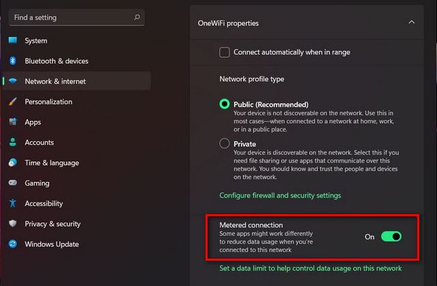Click the Accounts person icon
Image resolution: width=437 pixels, height=286 pixels.
click(x=12, y=142)
